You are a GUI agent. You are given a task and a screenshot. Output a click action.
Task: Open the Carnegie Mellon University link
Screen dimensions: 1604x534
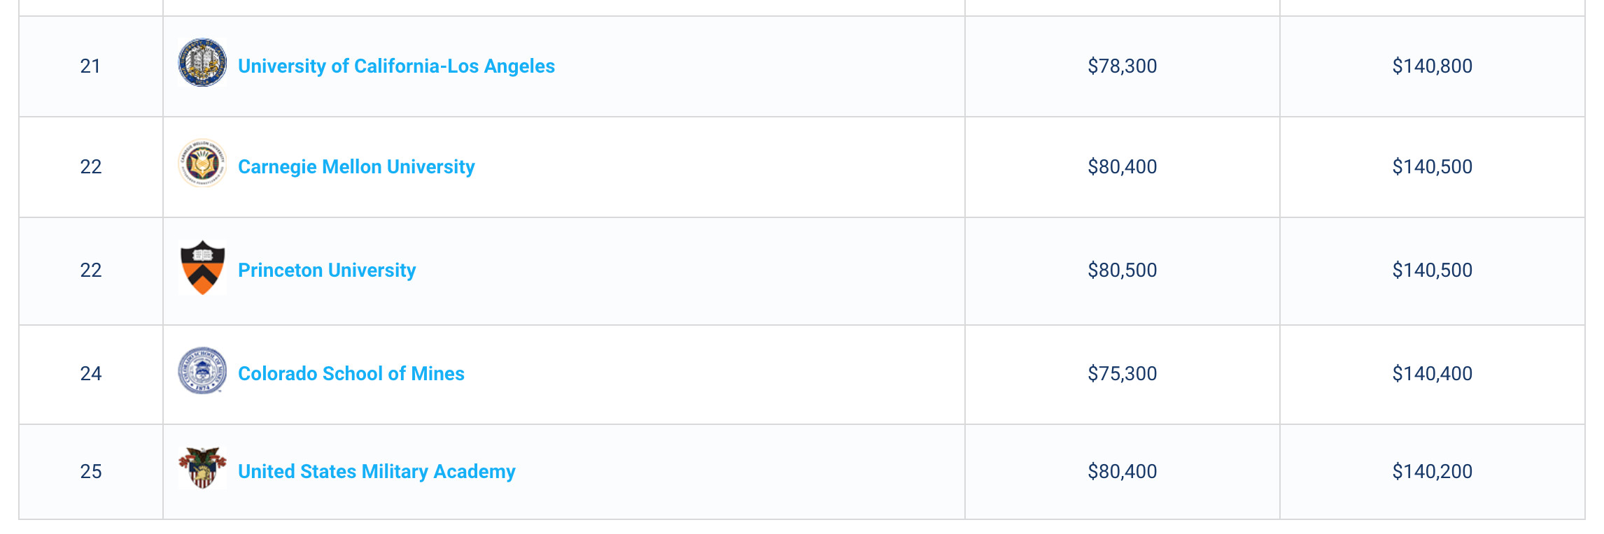point(356,166)
